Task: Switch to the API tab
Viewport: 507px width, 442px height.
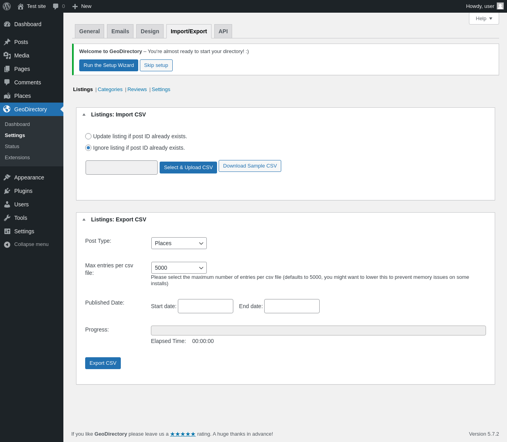Action: coord(223,31)
